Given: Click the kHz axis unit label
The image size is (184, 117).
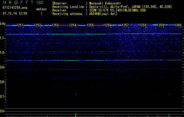Looking at the screenshot, I should 3,24.
